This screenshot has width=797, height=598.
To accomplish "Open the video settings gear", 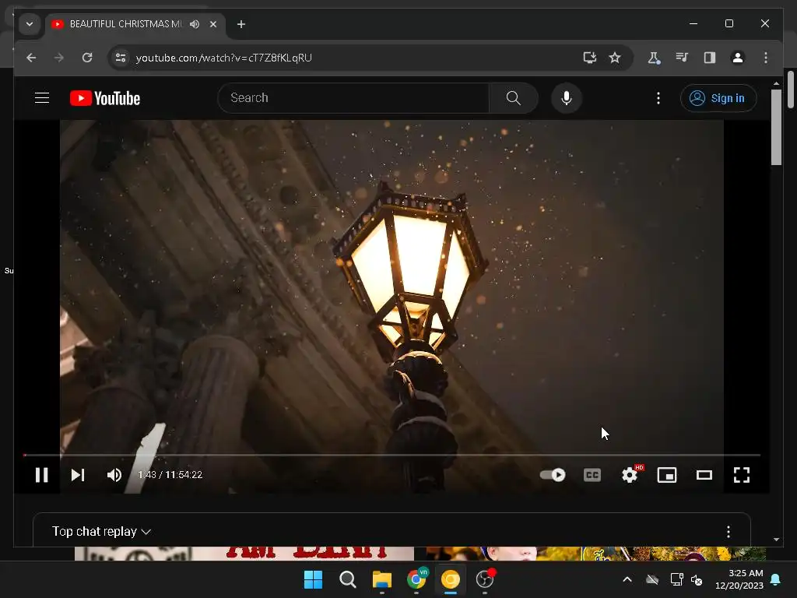I will point(630,475).
